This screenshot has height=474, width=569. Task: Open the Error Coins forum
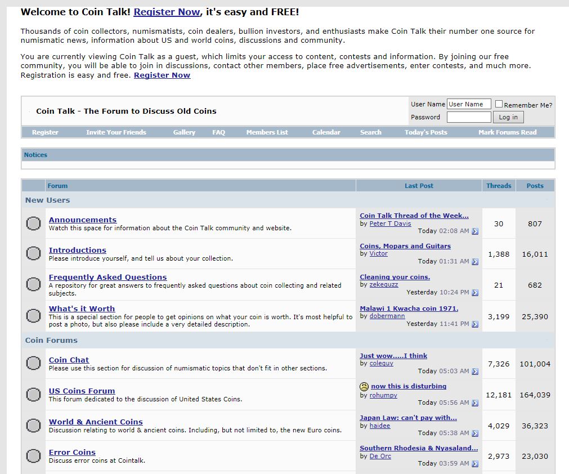[x=72, y=452]
